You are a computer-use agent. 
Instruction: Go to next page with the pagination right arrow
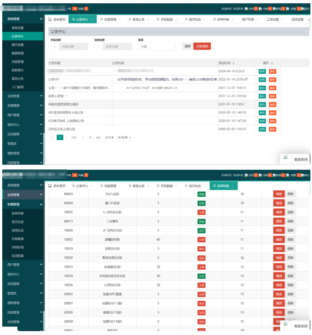(67, 137)
